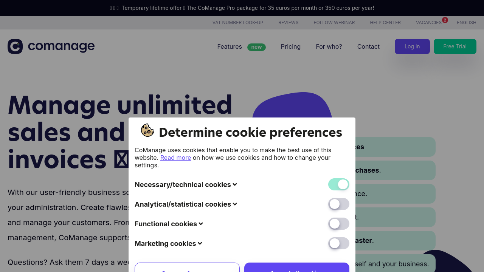Click the red vacancies notification badge
The width and height of the screenshot is (484, 272).
click(445, 20)
